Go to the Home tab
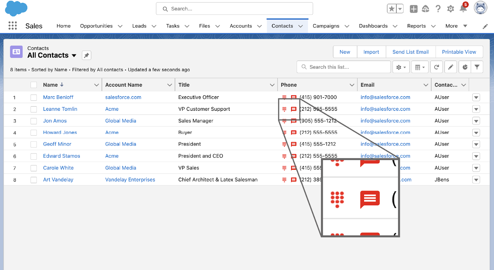The image size is (494, 270). point(64,26)
